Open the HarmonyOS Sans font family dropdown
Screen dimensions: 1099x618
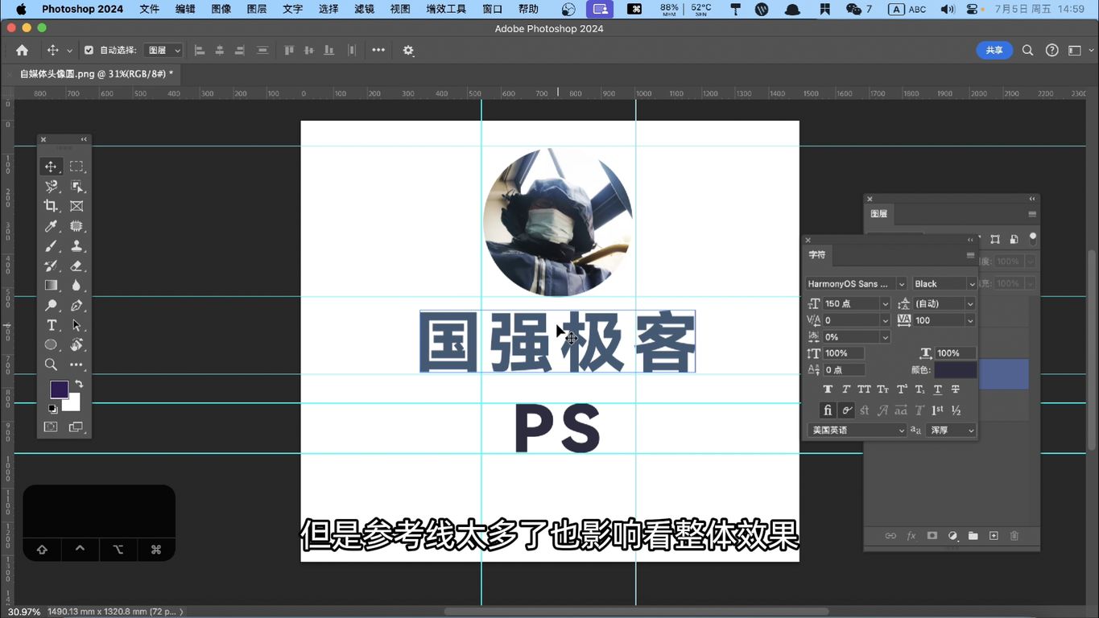pyautogui.click(x=856, y=284)
